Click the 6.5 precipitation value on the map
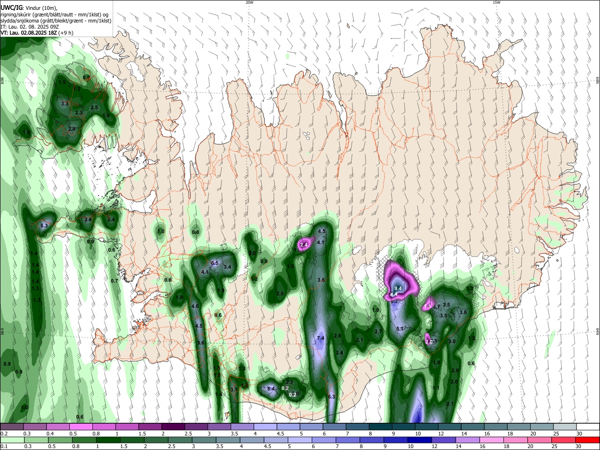The height and width of the screenshot is (450, 600). pyautogui.click(x=215, y=263)
